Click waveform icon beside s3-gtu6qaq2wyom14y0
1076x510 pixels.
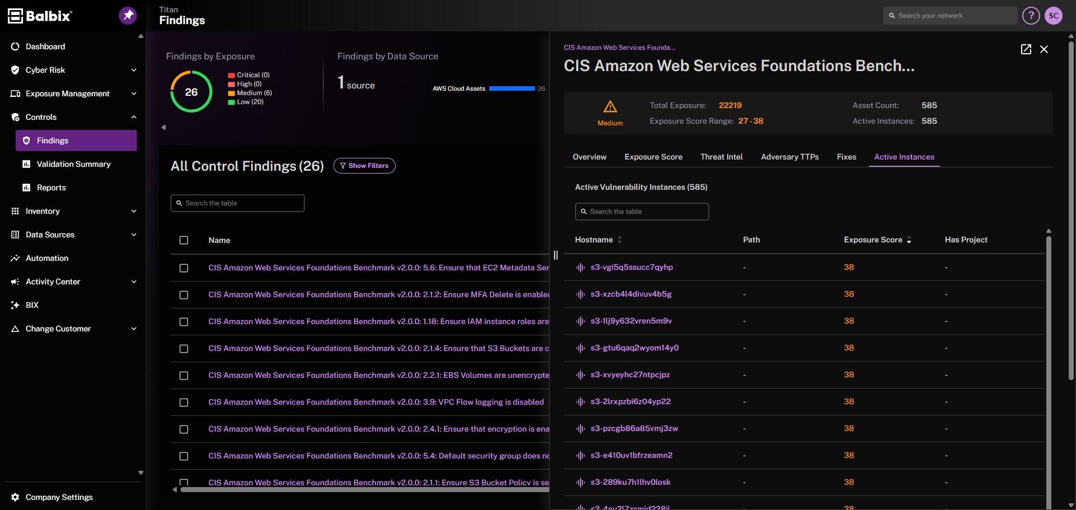tap(581, 348)
